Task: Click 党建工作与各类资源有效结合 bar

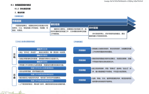Action: 42,81
